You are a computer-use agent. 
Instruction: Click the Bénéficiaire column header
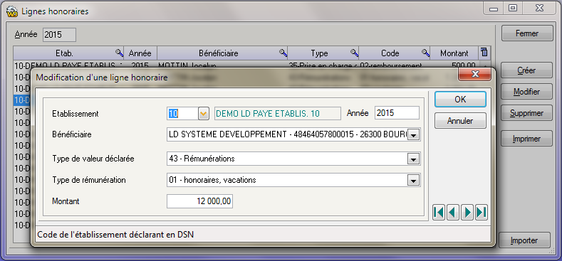(x=222, y=53)
